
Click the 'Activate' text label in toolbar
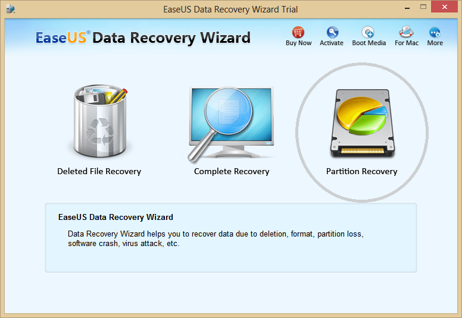[x=332, y=43]
